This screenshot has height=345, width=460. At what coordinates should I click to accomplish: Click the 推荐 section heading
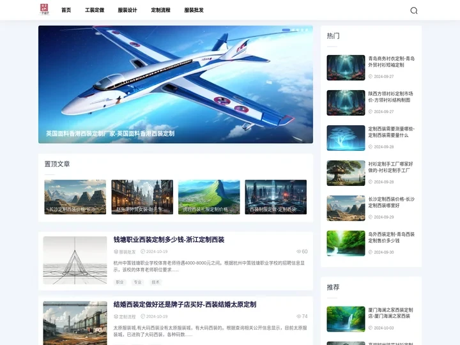tap(333, 287)
